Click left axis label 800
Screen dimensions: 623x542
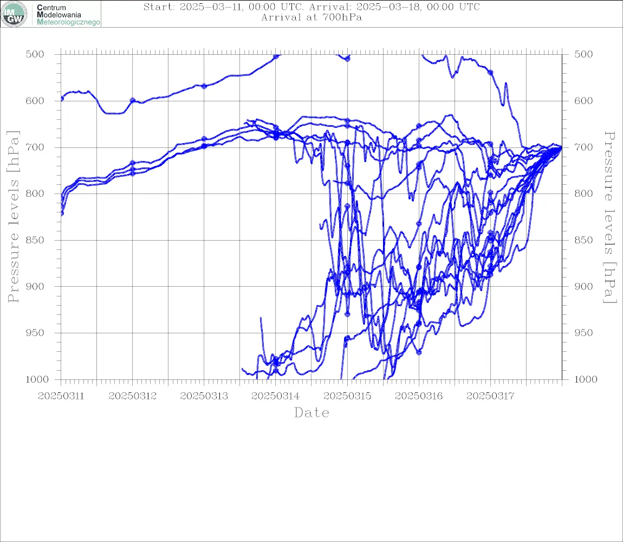tap(35, 193)
